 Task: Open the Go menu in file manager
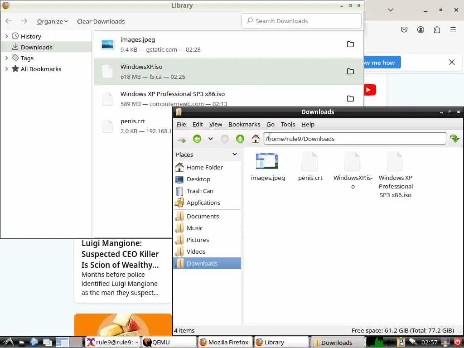point(271,124)
